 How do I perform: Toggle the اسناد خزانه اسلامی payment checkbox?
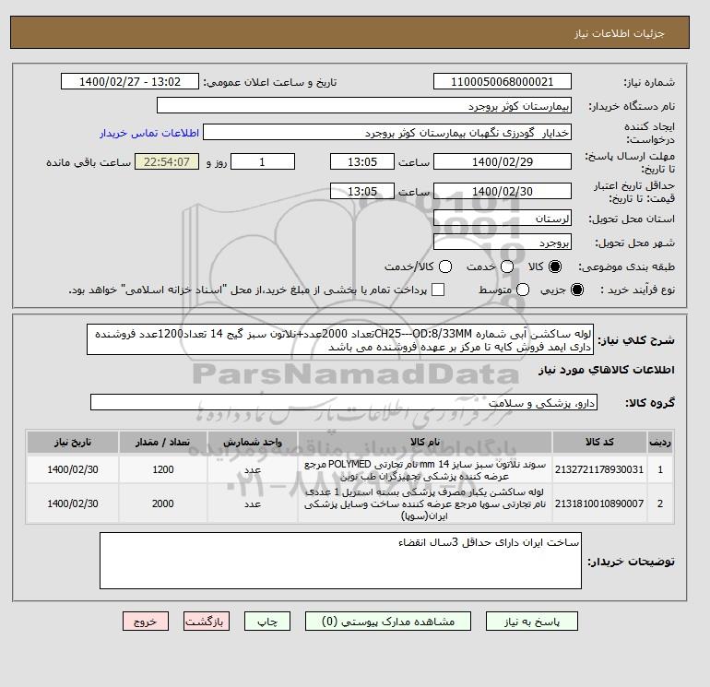point(438,290)
